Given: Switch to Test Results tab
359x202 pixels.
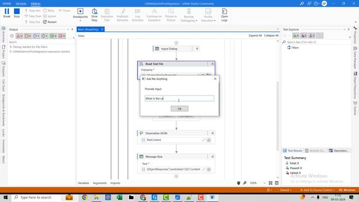Looking at the screenshot, I should tap(293, 151).
